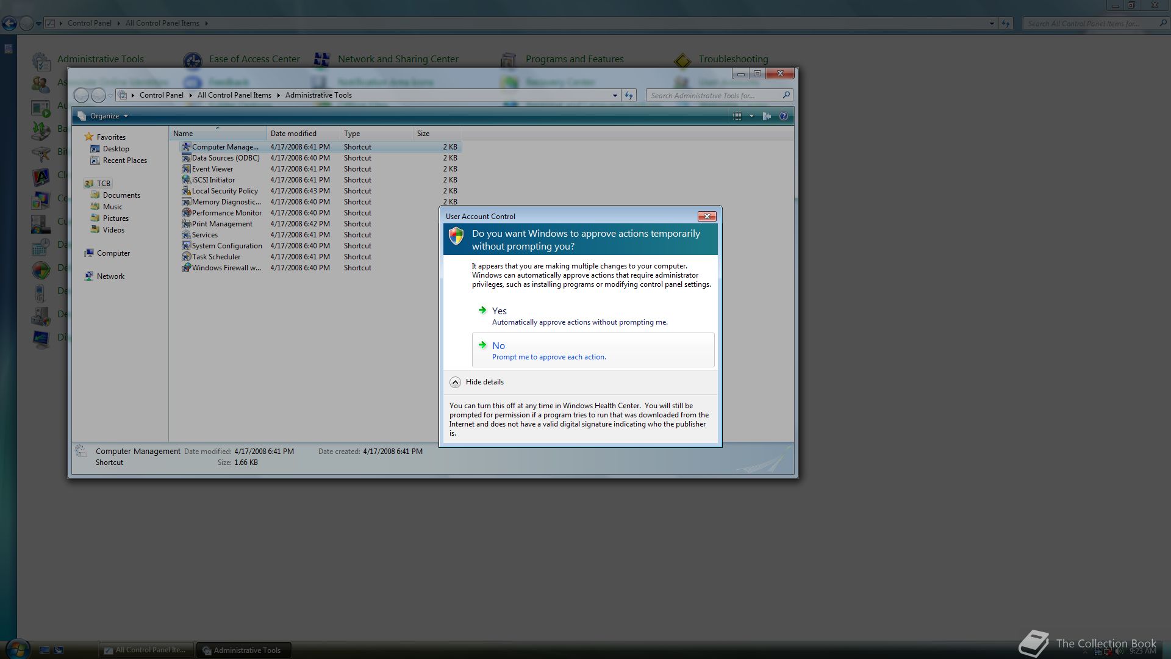Select Favorites in the navigation pane
This screenshot has width=1171, height=659.
point(105,137)
